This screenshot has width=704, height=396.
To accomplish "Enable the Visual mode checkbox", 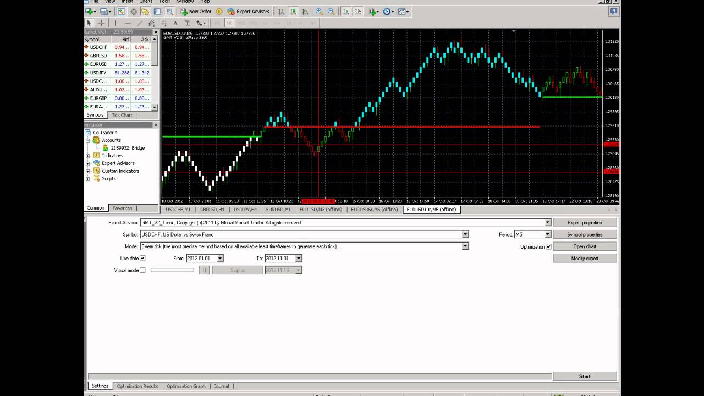I will (x=142, y=270).
